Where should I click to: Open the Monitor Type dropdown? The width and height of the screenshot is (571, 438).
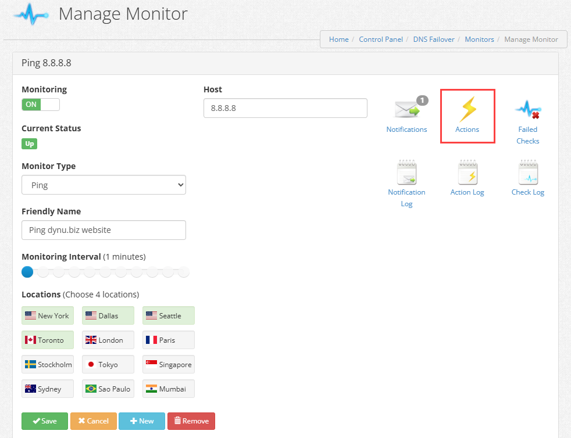point(104,185)
